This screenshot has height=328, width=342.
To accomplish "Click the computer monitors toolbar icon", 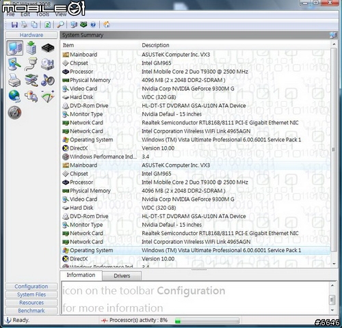I will tap(74, 25).
